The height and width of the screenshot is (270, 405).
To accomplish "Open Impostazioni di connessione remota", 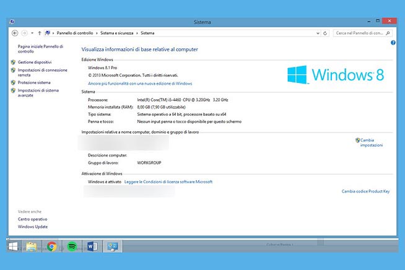I will click(x=42, y=72).
